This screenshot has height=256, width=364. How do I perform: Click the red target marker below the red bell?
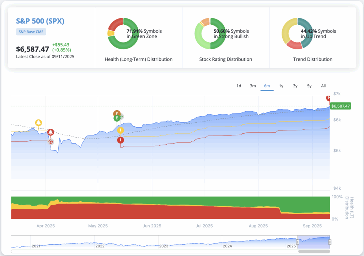click(50, 142)
